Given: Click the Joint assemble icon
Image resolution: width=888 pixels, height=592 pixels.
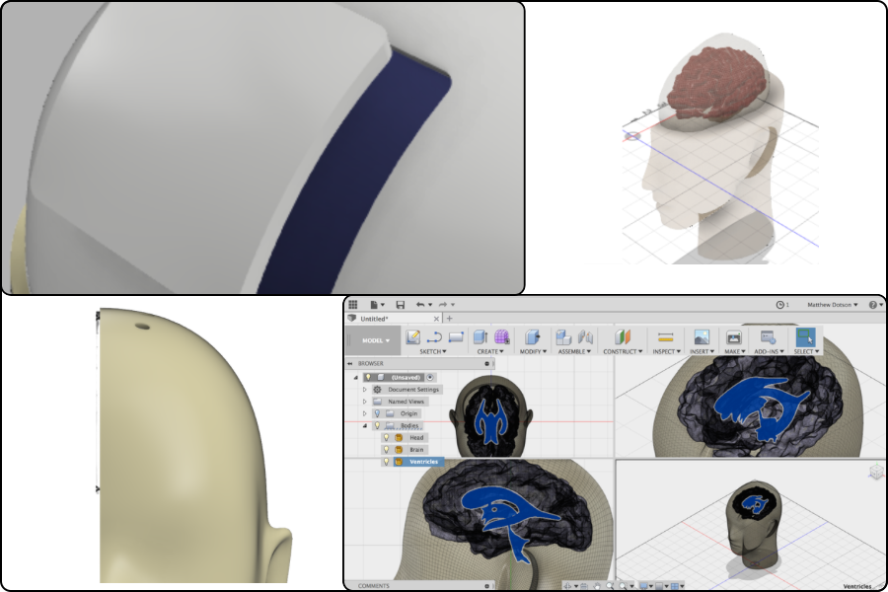Looking at the screenshot, I should point(585,337).
